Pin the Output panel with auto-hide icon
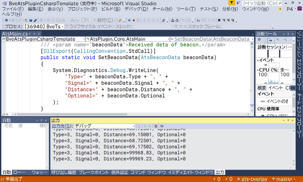This screenshot has width=303, height=182. (x=288, y=120)
